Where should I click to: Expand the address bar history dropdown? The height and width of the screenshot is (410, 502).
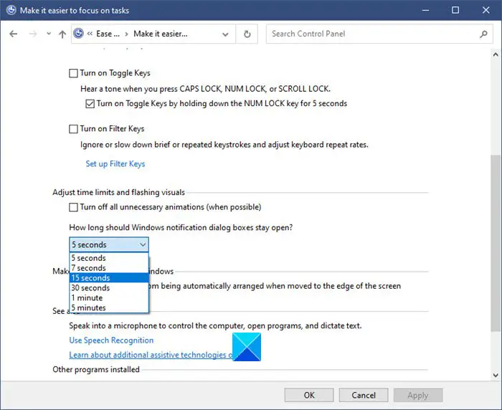(x=225, y=34)
